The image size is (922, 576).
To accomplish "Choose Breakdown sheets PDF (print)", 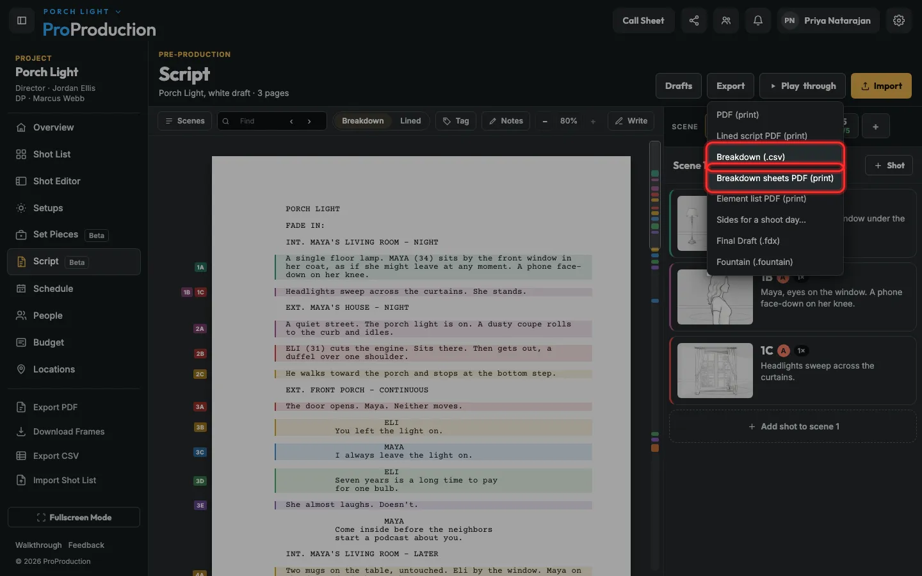I will (775, 178).
